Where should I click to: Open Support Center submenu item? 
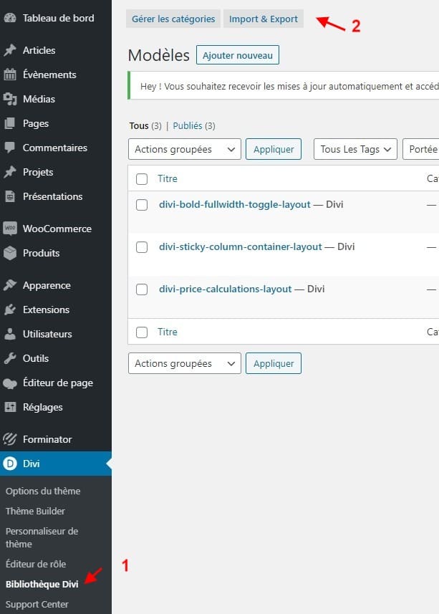37,604
